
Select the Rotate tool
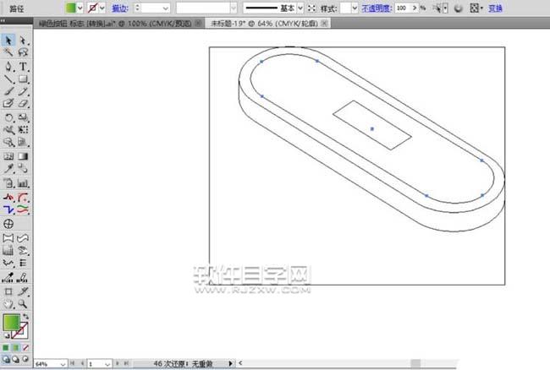click(x=8, y=117)
